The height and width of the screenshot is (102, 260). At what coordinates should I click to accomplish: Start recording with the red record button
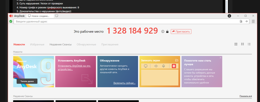click(174, 66)
